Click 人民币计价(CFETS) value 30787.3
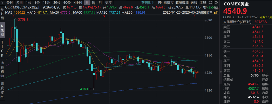The height and width of the screenshot is (104, 272). (x=260, y=22)
